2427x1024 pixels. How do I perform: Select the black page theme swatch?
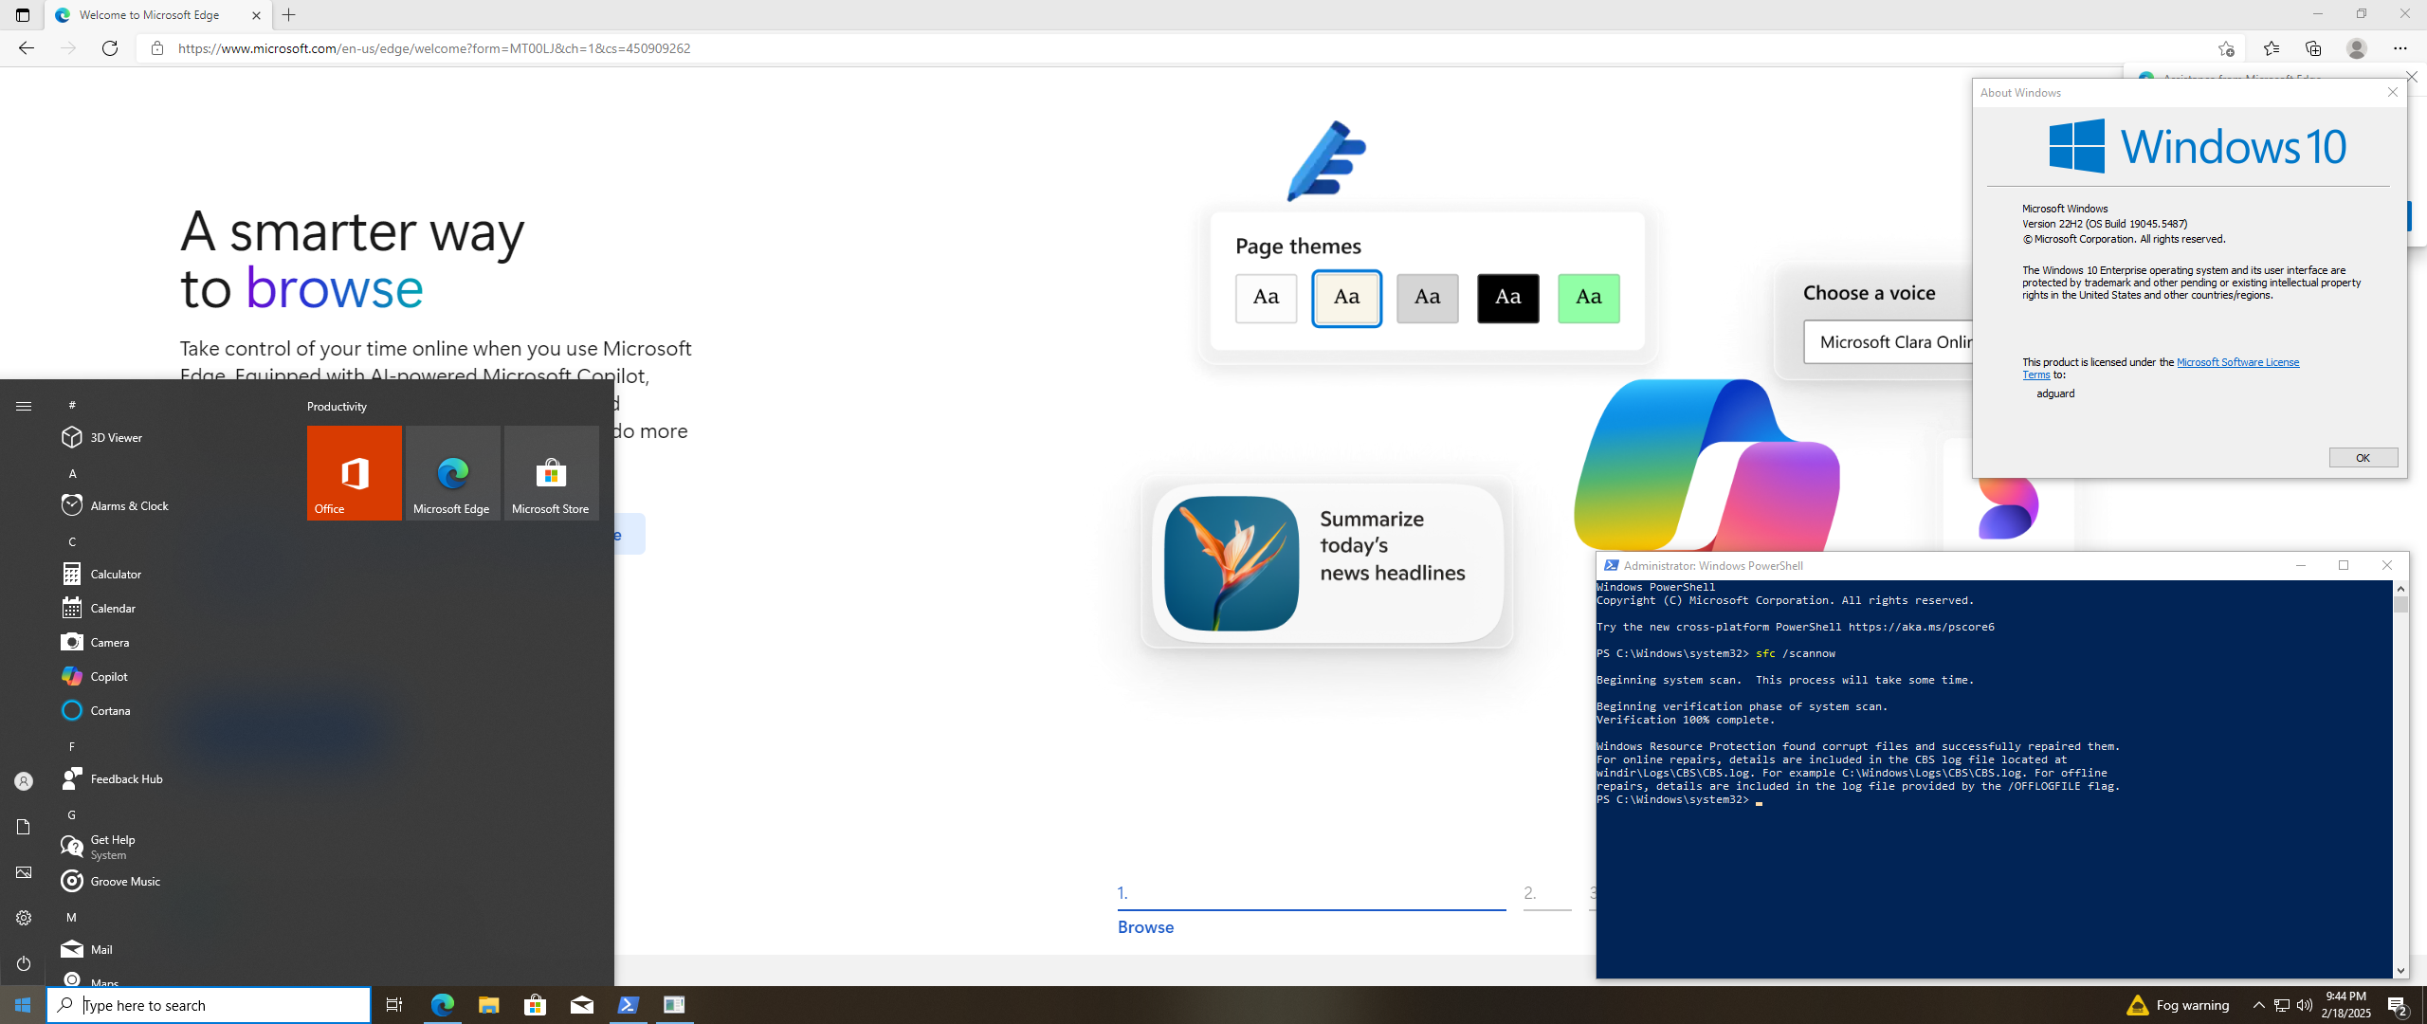click(x=1508, y=298)
